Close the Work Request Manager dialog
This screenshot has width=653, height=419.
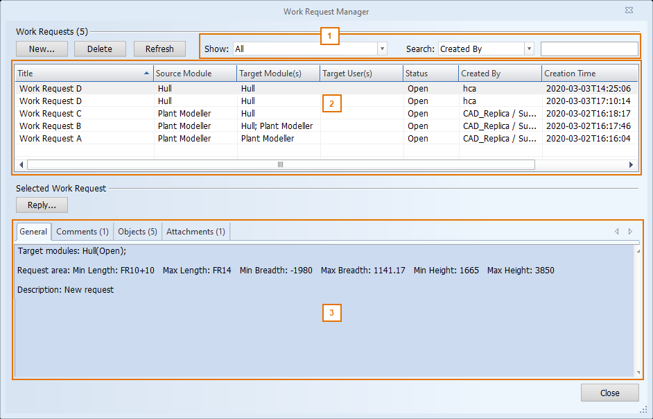[609, 393]
